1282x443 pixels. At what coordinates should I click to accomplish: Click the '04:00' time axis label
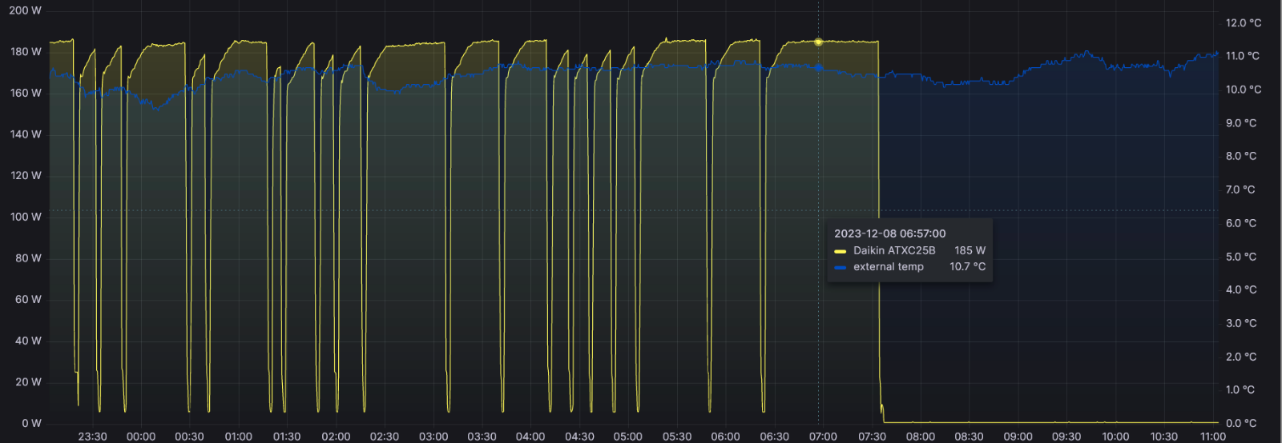(530, 437)
